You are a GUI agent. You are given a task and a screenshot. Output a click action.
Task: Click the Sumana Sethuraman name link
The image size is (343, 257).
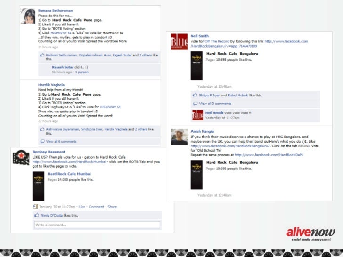pyautogui.click(x=55, y=11)
